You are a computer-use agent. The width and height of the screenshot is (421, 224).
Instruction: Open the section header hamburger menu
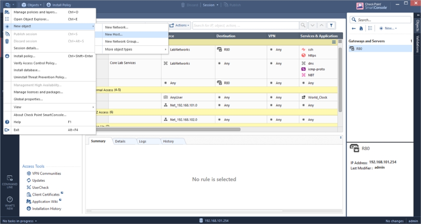coord(334,42)
